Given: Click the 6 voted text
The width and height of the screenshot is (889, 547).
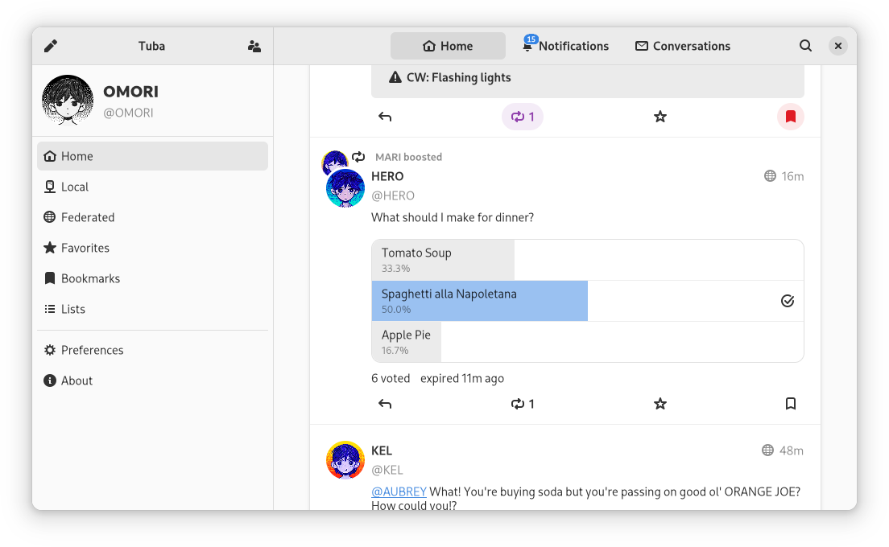Looking at the screenshot, I should (391, 378).
